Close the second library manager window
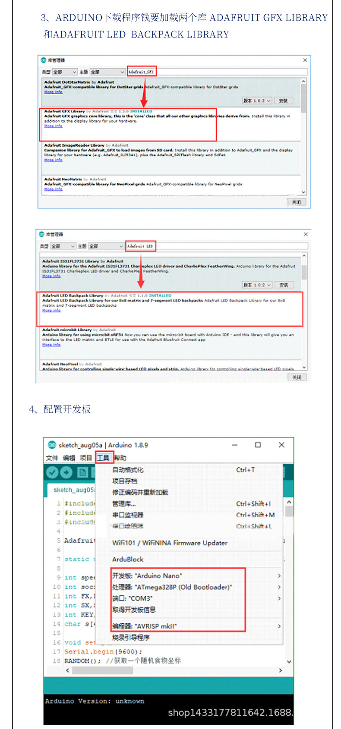Screen dimensions: 341x729 click(306, 234)
